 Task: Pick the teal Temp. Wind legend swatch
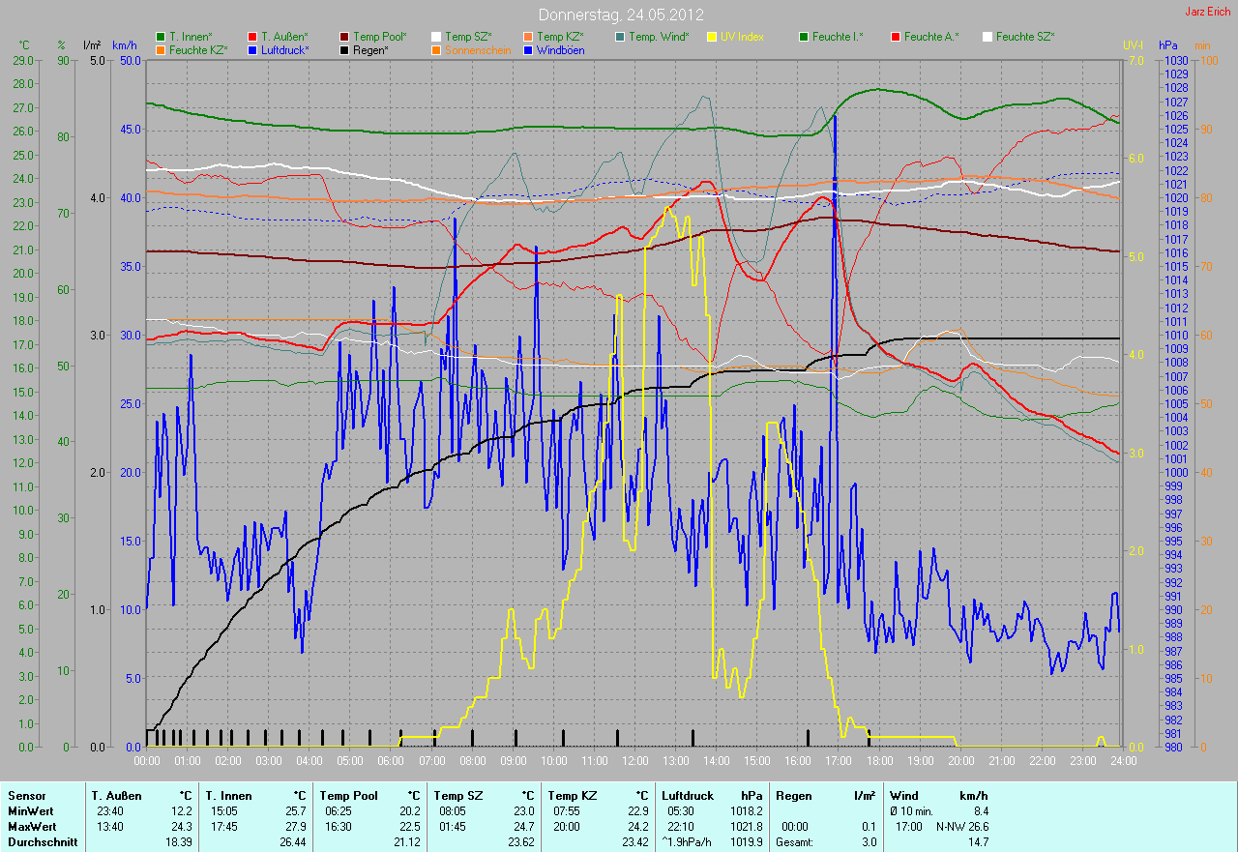[620, 37]
